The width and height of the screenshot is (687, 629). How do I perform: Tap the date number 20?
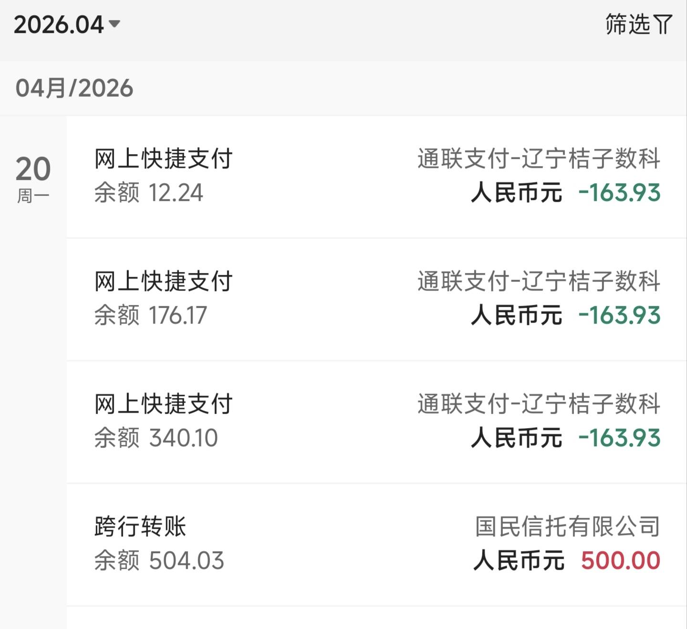pyautogui.click(x=33, y=169)
